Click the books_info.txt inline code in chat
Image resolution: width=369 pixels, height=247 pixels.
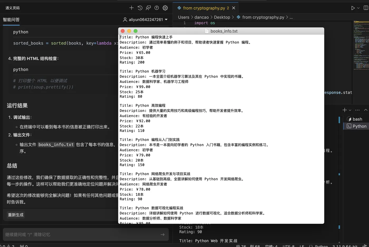(x=56, y=145)
